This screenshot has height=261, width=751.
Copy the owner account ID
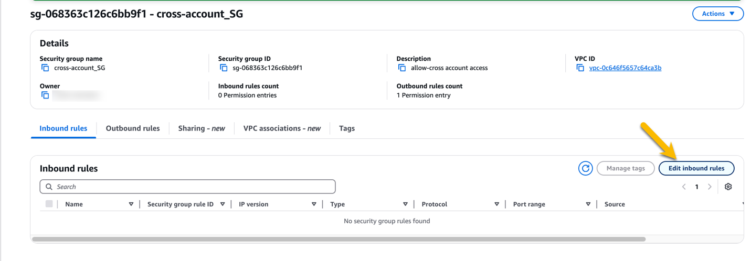click(45, 95)
